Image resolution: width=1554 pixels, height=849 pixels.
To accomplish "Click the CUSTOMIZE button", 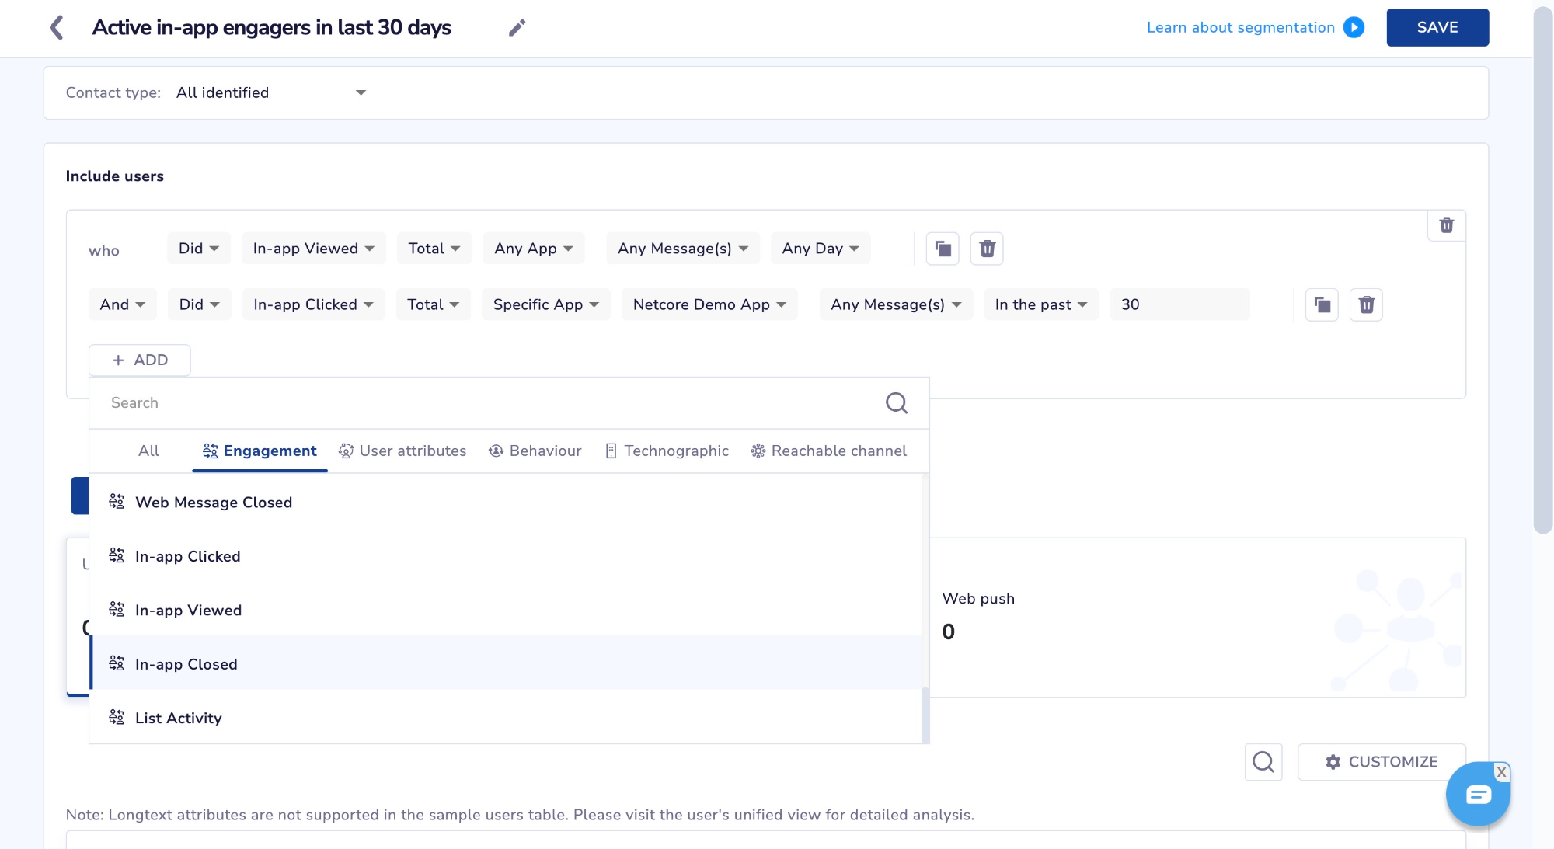I will [x=1382, y=762].
